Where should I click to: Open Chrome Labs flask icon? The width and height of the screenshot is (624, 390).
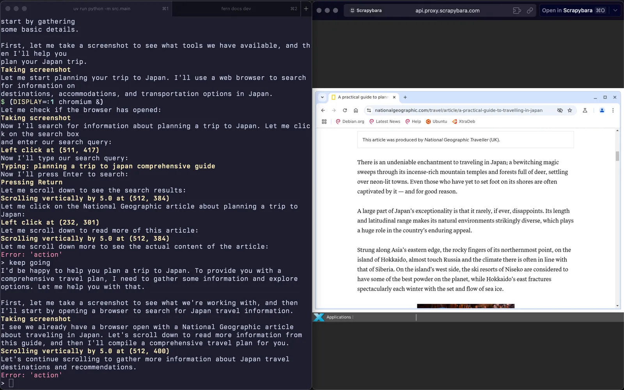585,110
